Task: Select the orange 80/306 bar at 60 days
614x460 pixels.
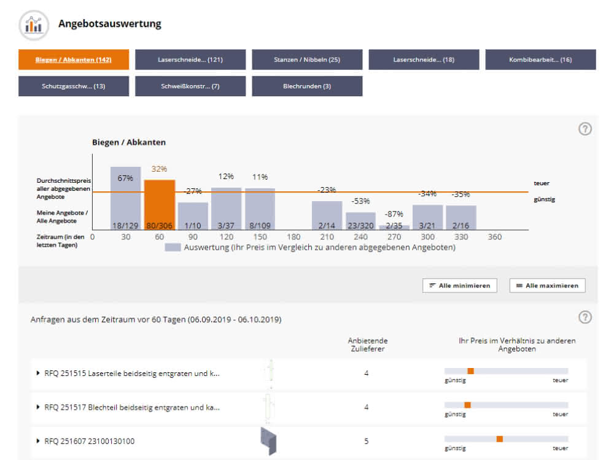Action: click(160, 205)
